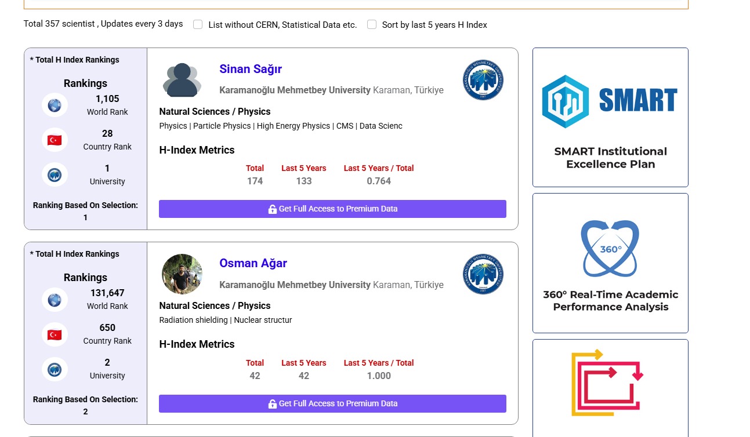The image size is (750, 437).
Task: Enable List without CERN, Statistical Data checkbox
Action: click(x=198, y=24)
